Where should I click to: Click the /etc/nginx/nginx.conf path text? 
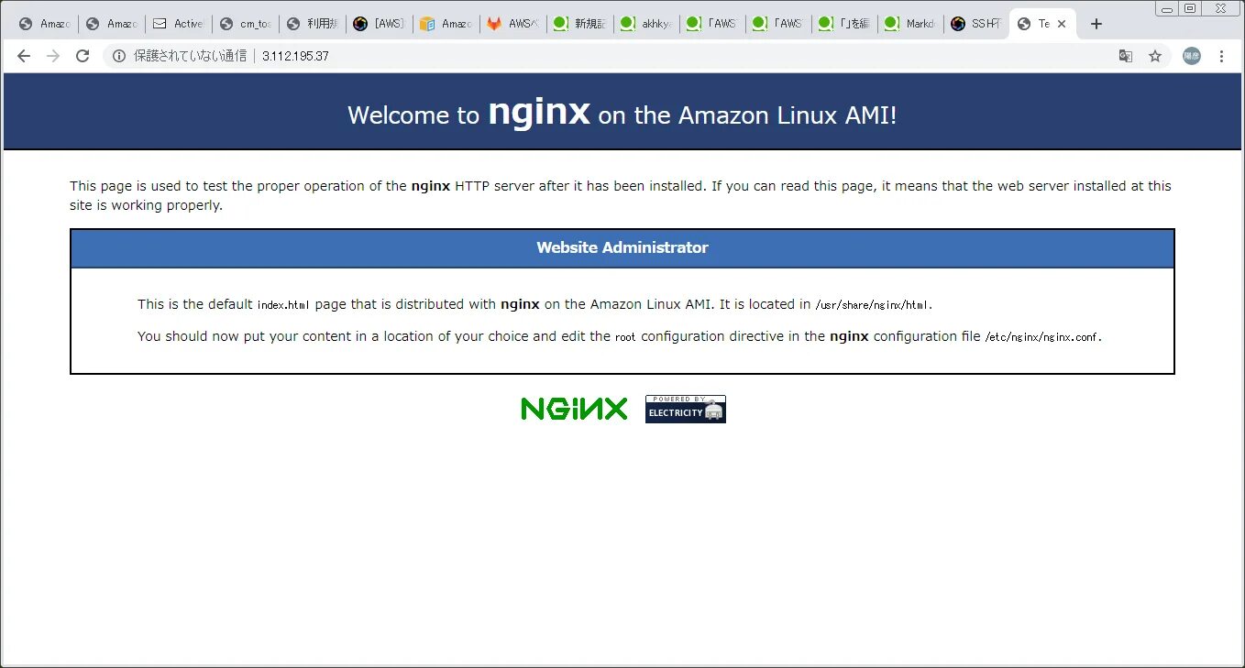point(1041,337)
